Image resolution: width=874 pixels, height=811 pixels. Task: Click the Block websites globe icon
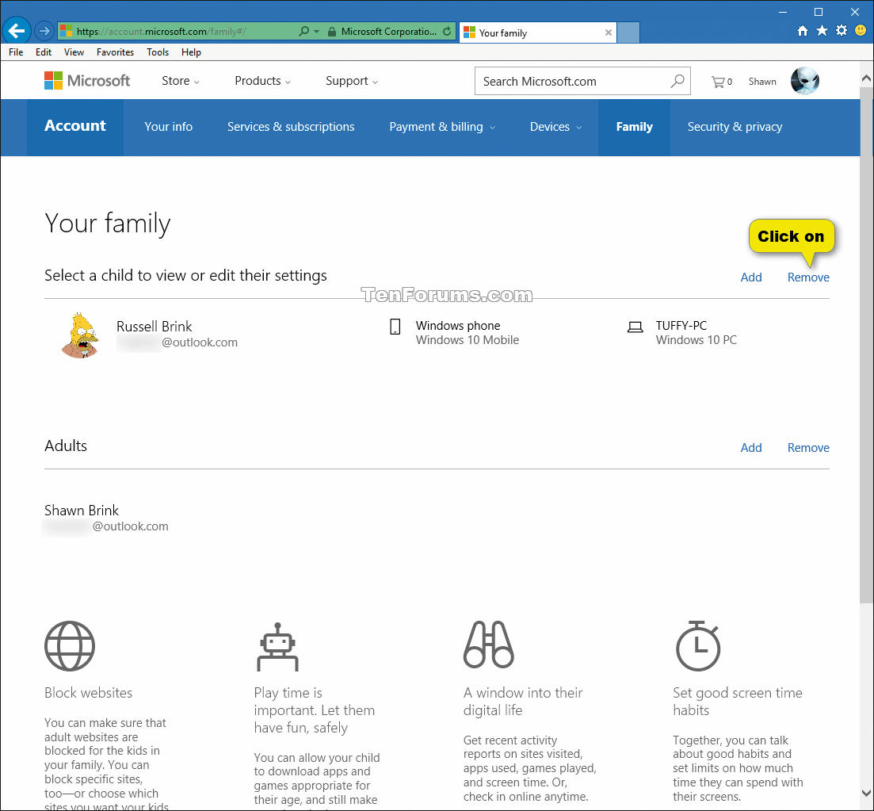[x=70, y=646]
